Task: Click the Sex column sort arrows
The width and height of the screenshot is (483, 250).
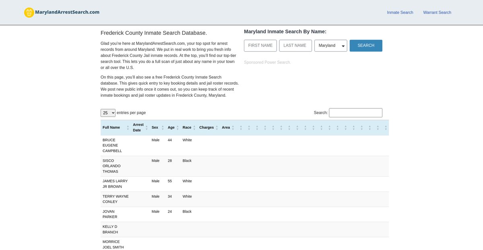Action: (163, 127)
